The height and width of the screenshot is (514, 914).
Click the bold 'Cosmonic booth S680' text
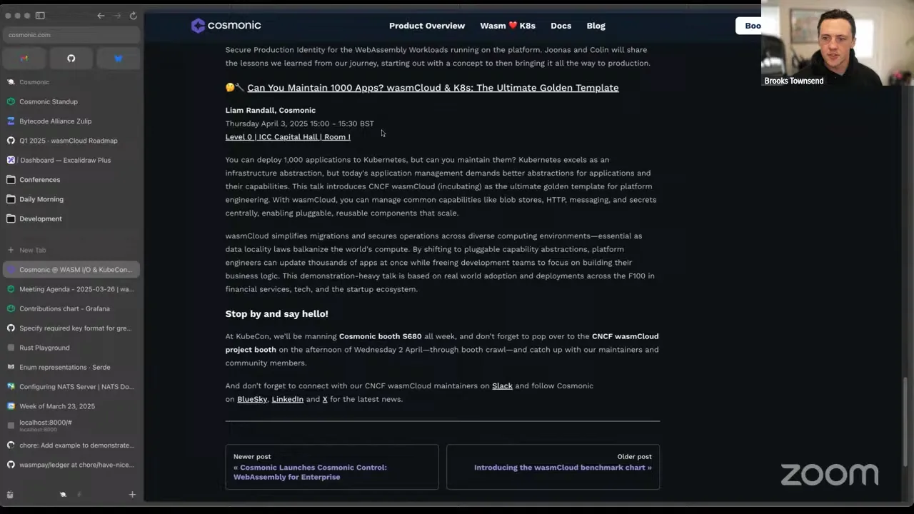click(x=380, y=336)
